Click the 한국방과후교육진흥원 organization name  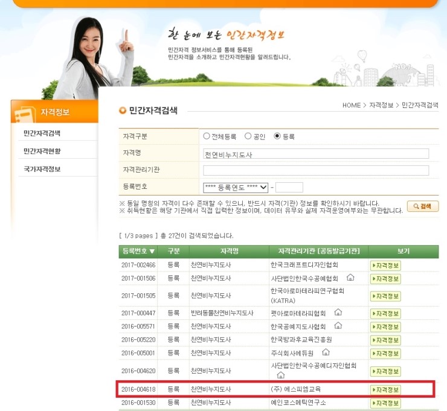coord(301,340)
